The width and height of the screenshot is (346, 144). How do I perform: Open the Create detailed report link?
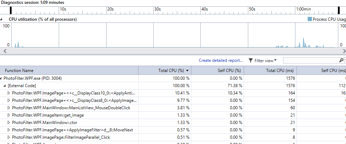point(220,60)
